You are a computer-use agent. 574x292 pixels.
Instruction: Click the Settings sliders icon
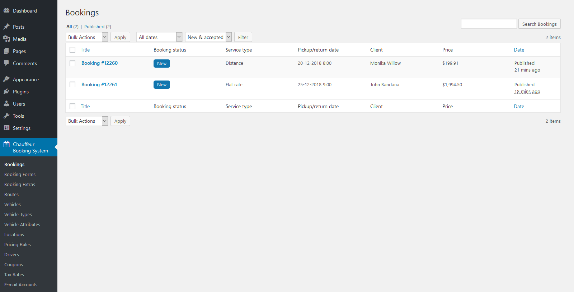[x=6, y=128]
